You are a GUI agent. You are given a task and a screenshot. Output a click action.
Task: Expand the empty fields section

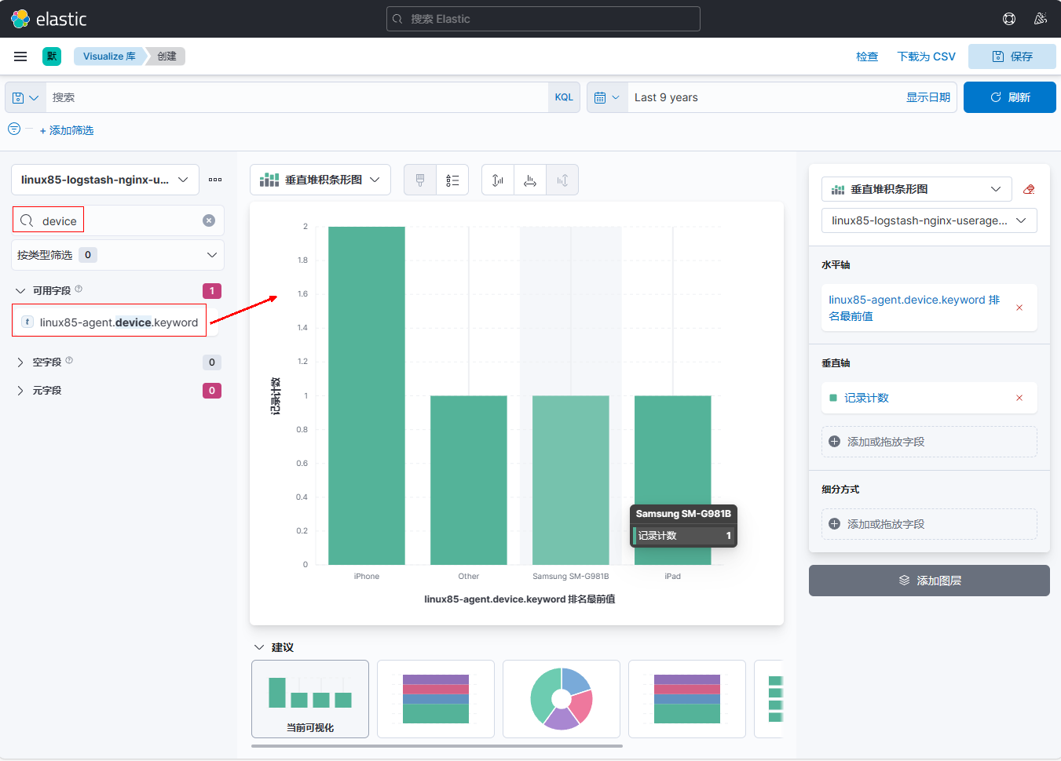[x=20, y=362]
